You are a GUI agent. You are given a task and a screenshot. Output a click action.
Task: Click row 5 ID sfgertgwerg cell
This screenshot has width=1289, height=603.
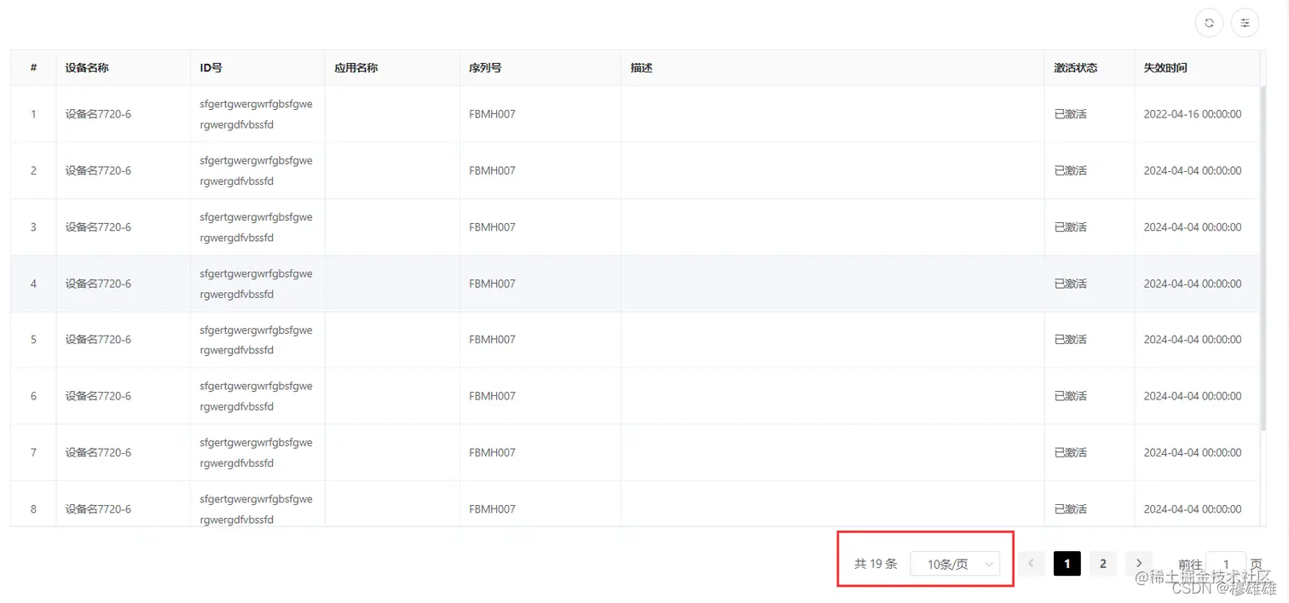[x=257, y=340]
